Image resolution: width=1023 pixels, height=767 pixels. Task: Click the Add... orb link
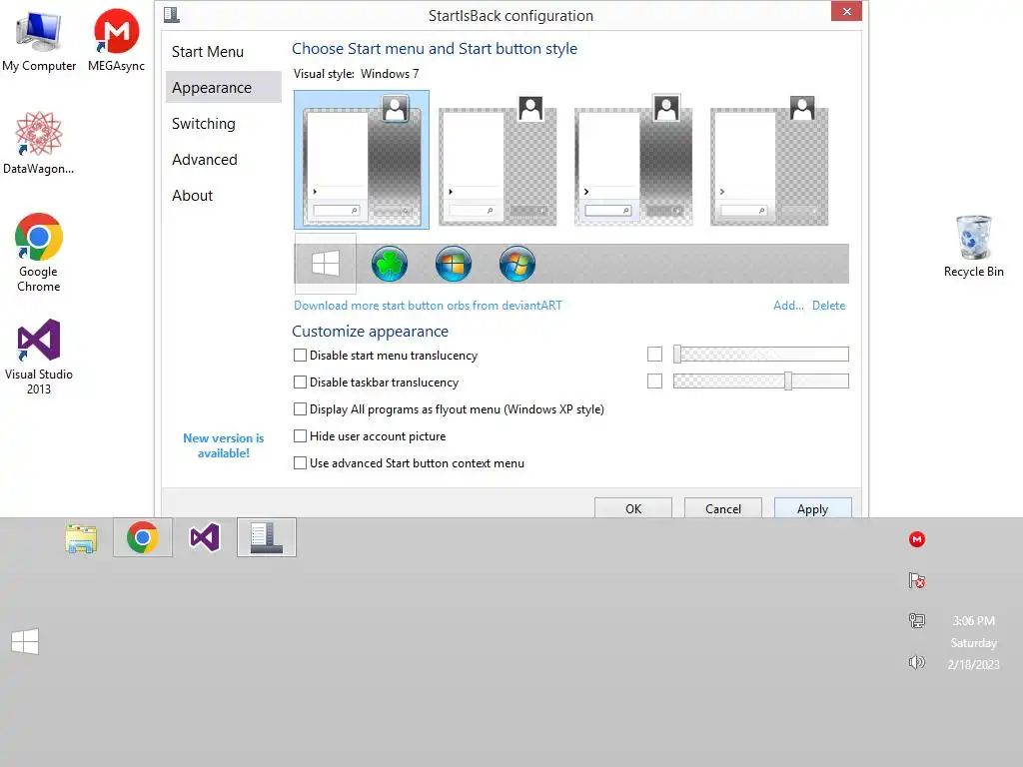[788, 306]
